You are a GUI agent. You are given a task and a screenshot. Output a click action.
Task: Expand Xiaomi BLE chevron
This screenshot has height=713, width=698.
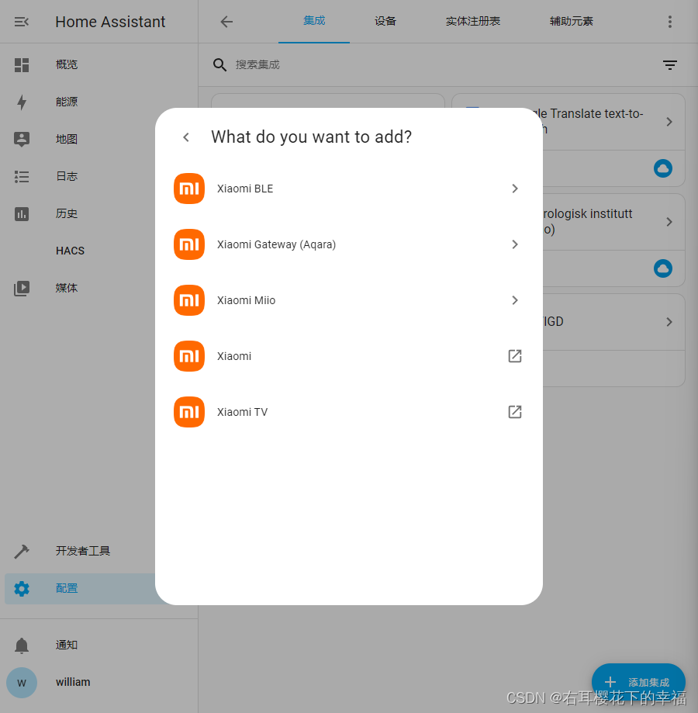tap(514, 189)
